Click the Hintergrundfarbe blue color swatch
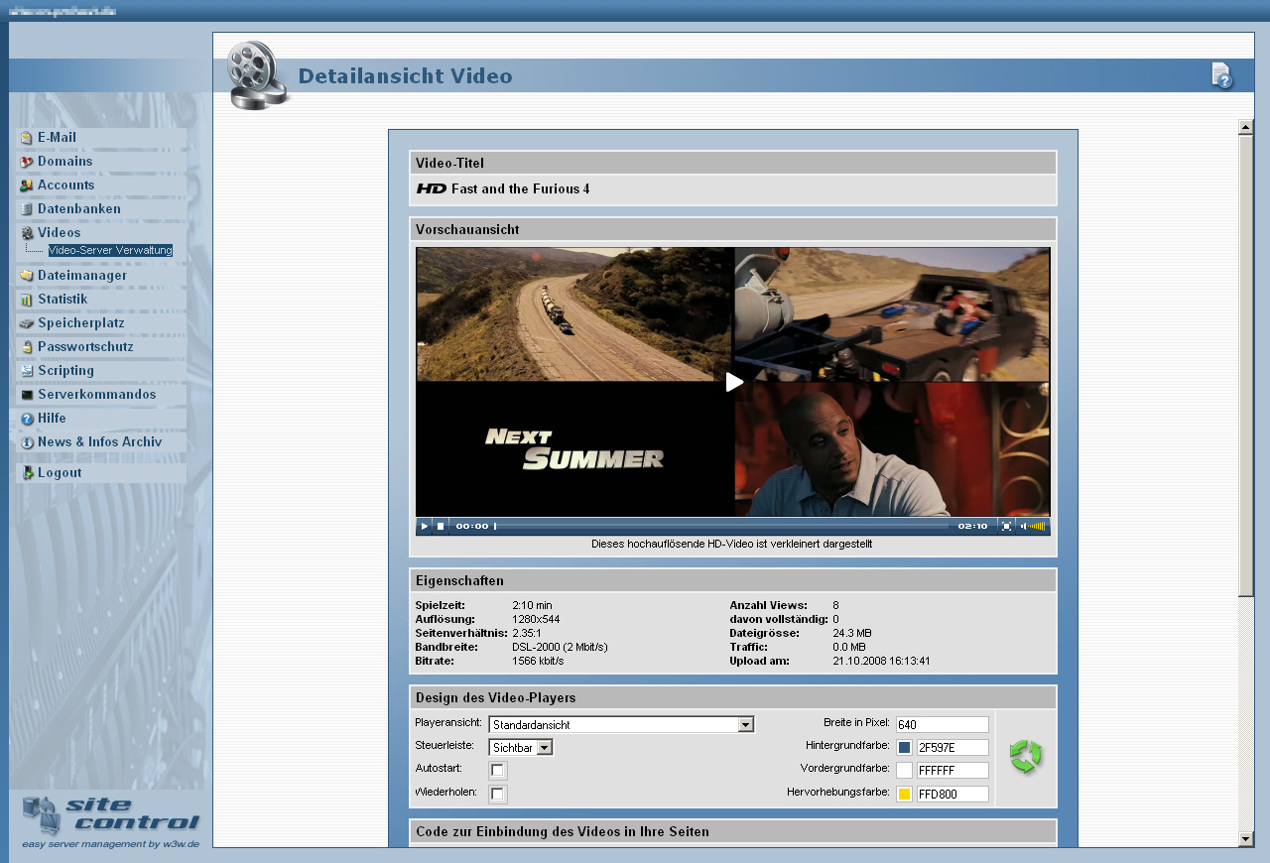Viewport: 1270px width, 863px height. [904, 748]
